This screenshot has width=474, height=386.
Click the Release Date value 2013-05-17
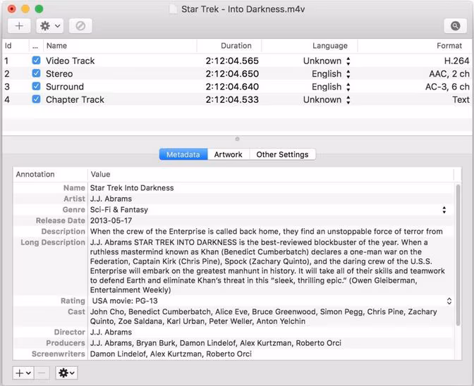(111, 220)
